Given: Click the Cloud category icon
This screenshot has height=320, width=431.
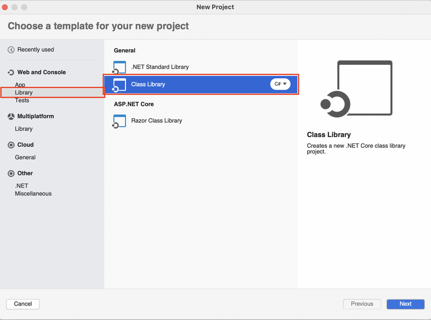Looking at the screenshot, I should pos(11,145).
